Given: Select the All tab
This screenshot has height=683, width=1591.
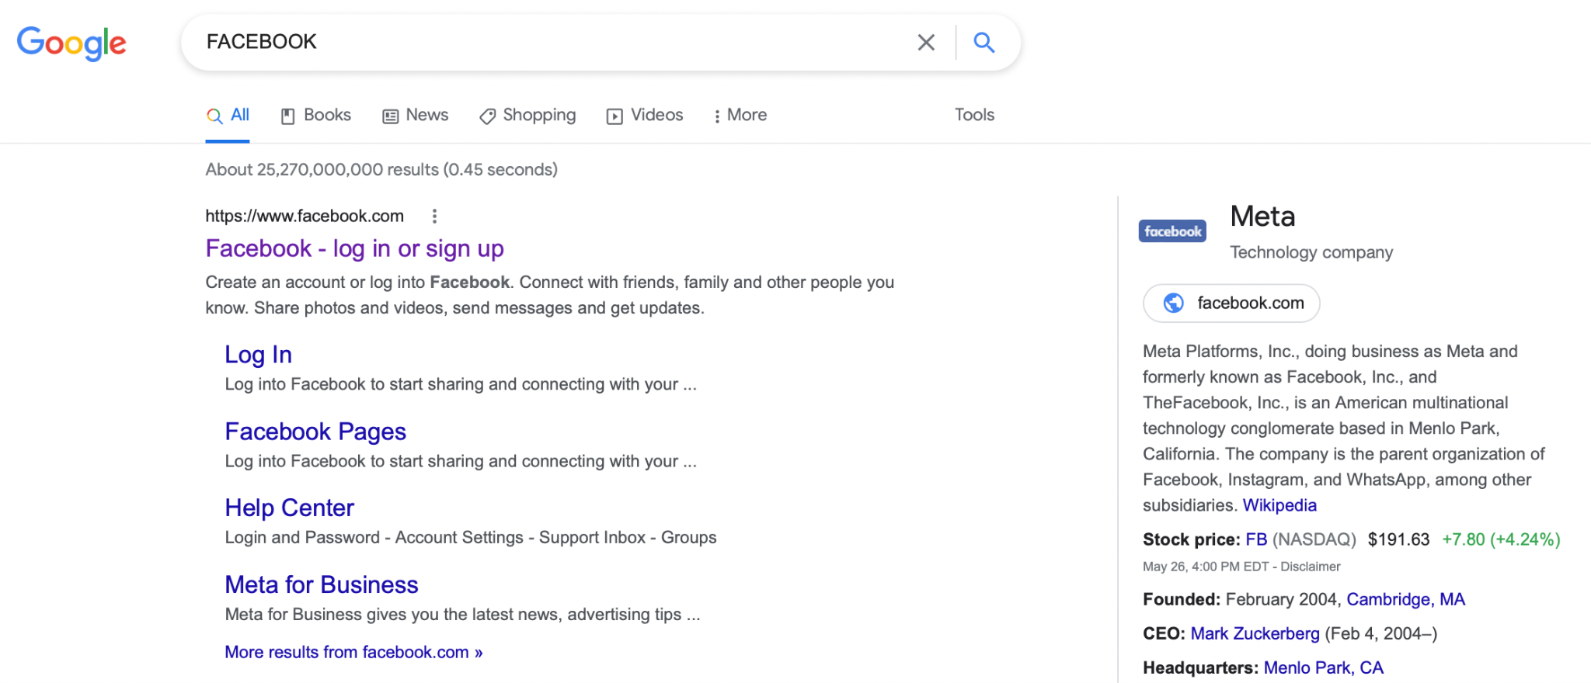Looking at the screenshot, I should pos(228,115).
